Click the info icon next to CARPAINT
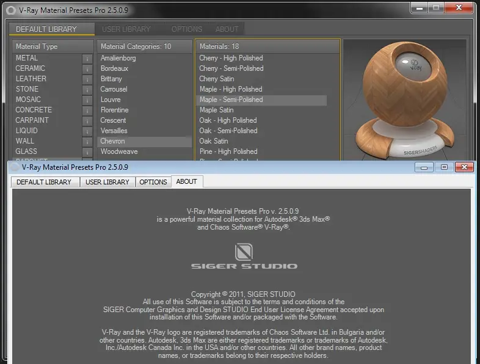This screenshot has width=480, height=364. tap(87, 121)
